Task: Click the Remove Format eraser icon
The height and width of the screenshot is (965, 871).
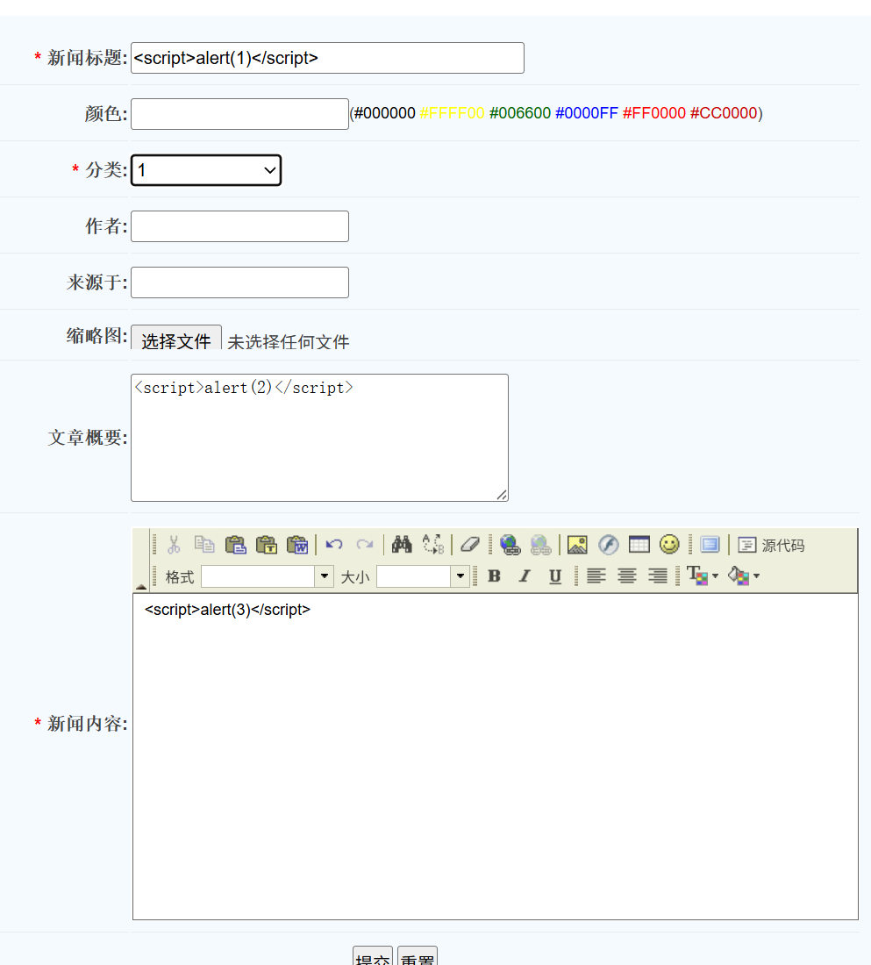Action: (x=470, y=545)
